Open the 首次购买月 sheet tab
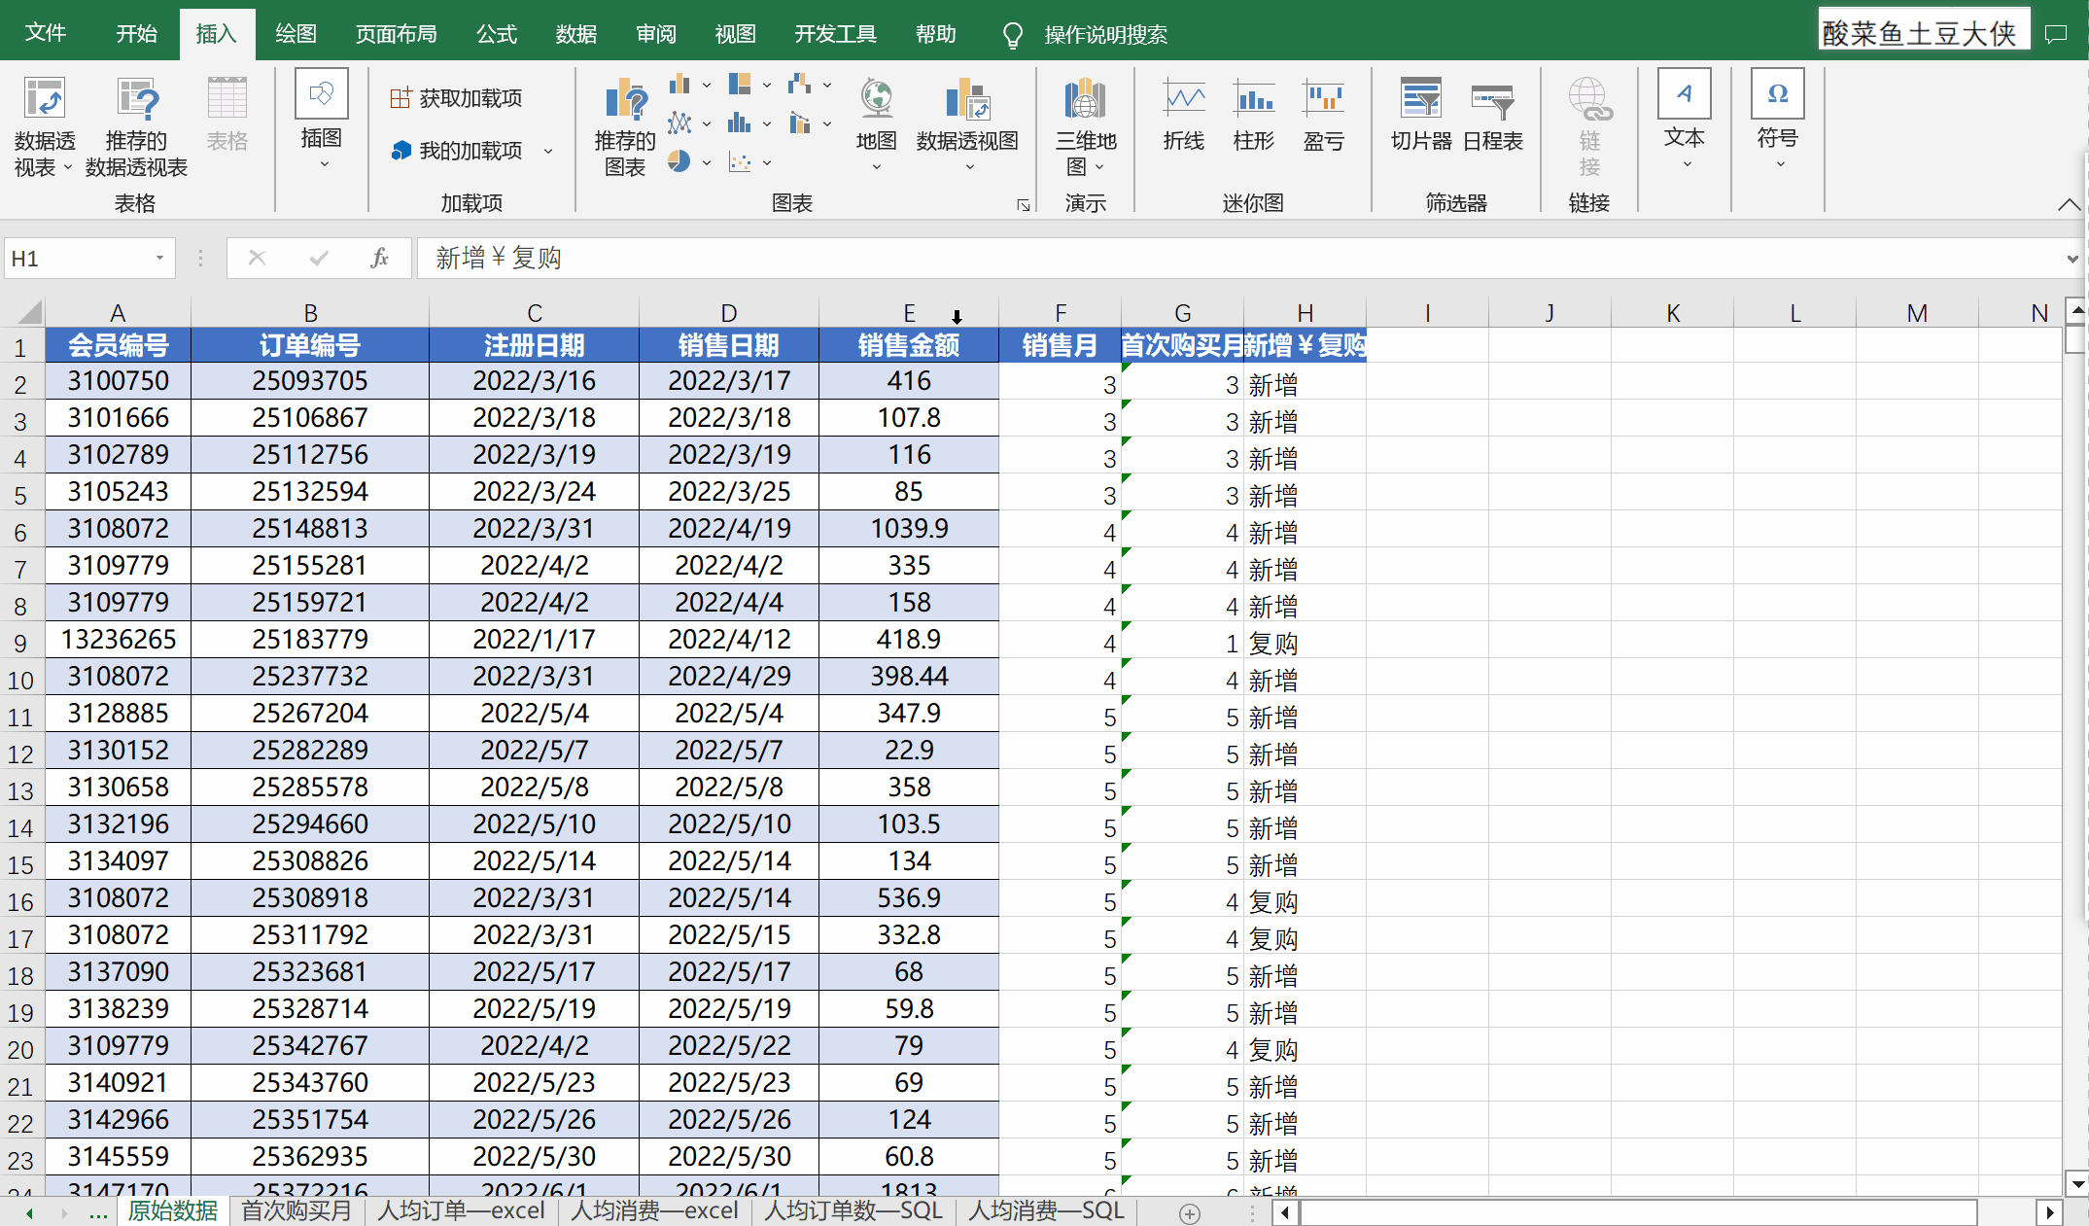Screen dimensions: 2089x1226 click(x=296, y=1210)
